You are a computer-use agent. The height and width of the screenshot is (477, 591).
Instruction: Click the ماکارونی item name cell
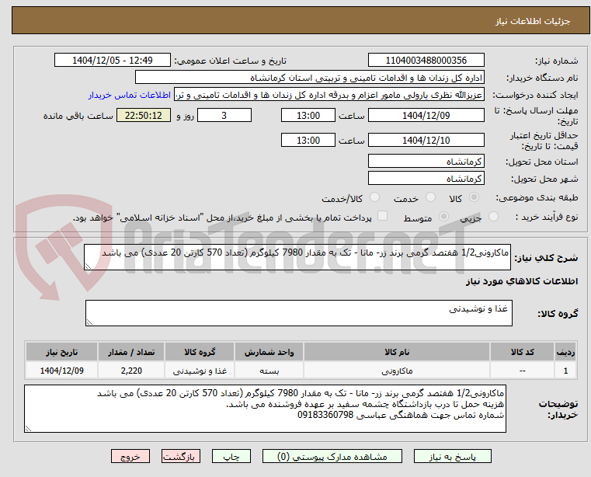(x=397, y=371)
